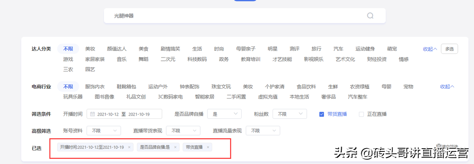The width and height of the screenshot is (474, 164).
Task: Select the 汽车整车 industry
Action: [x=357, y=97]
